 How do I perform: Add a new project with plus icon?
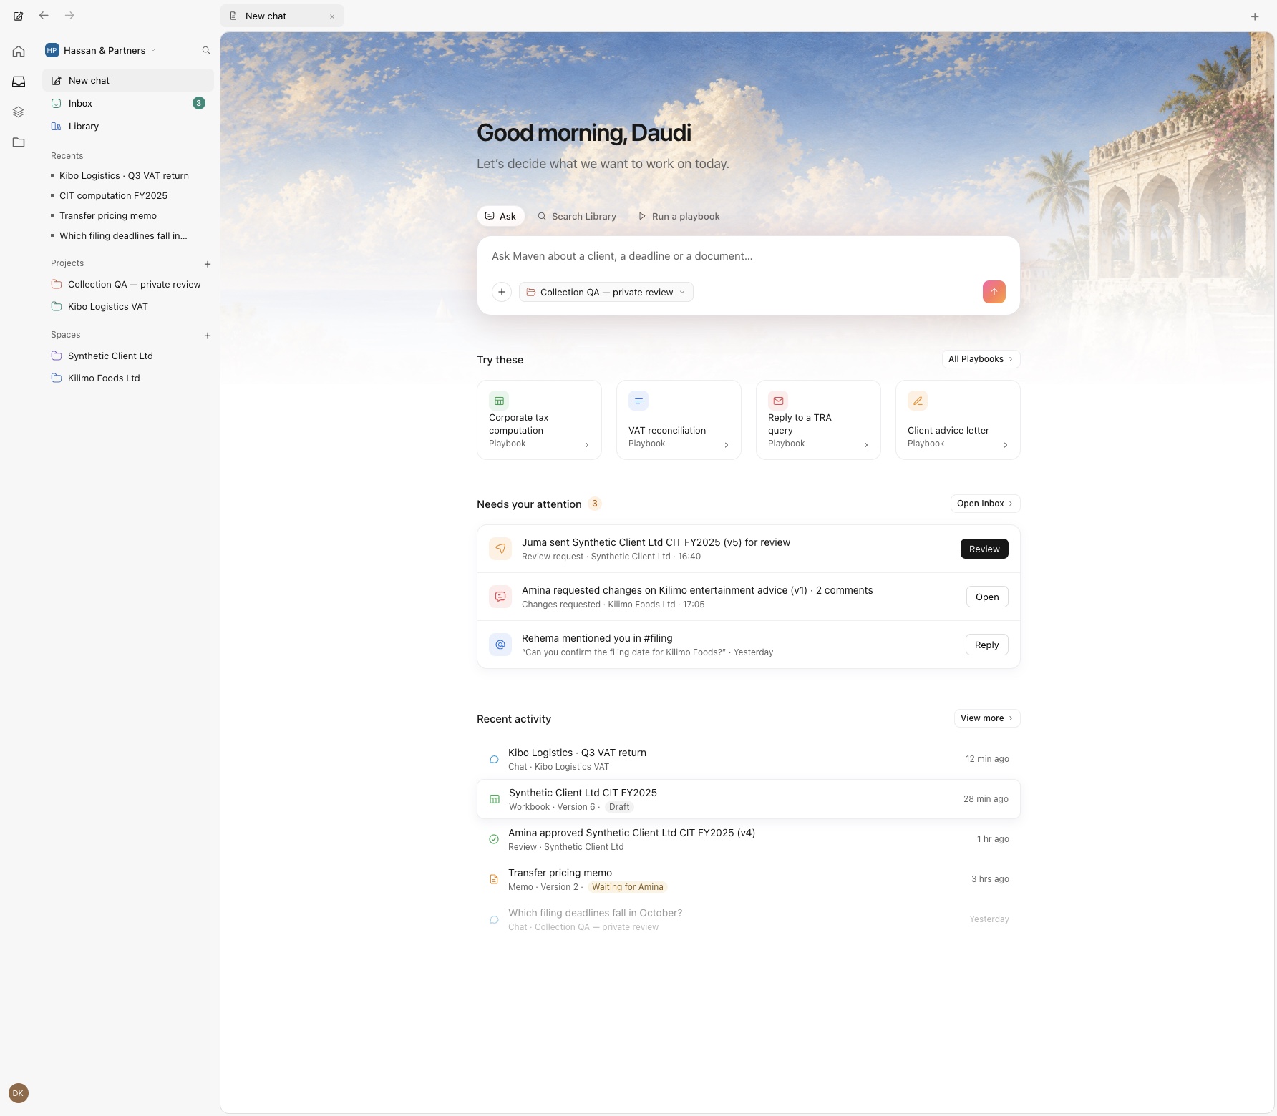tap(208, 264)
